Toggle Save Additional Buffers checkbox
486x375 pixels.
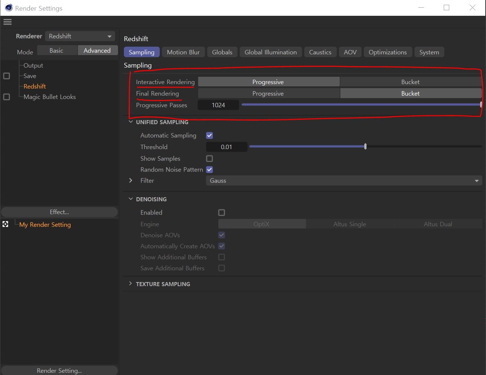click(x=222, y=268)
